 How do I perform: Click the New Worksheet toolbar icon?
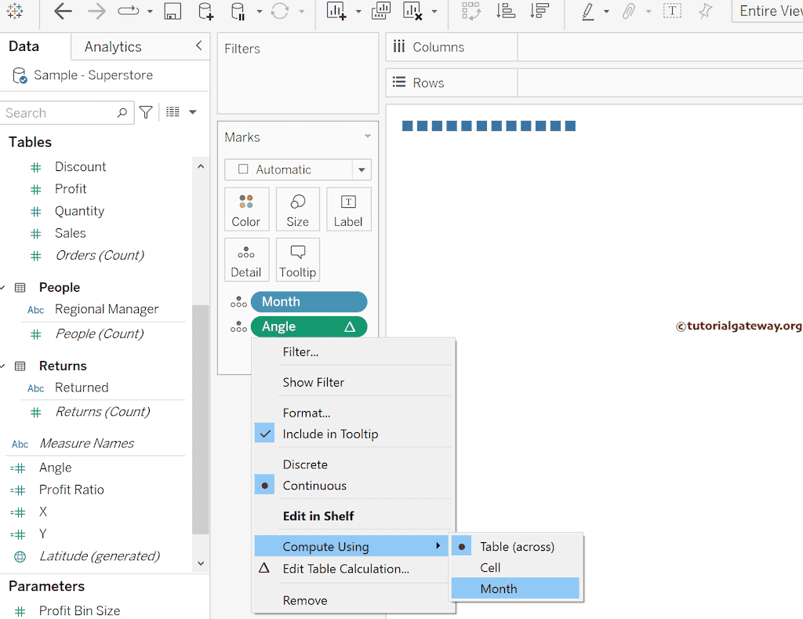coord(336,12)
